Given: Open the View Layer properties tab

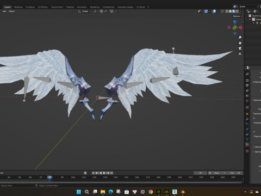Looking at the screenshot, I should (247, 90).
